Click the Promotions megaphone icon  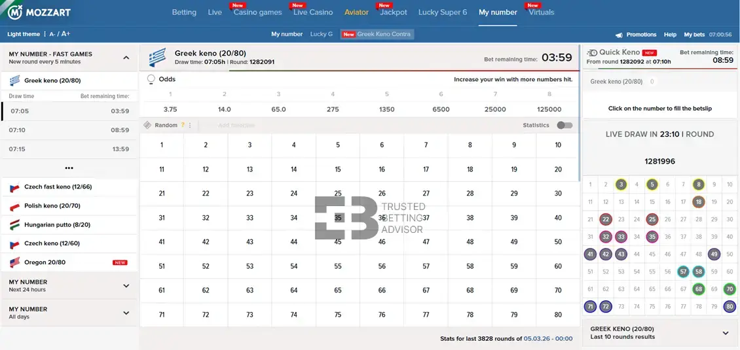coord(619,35)
